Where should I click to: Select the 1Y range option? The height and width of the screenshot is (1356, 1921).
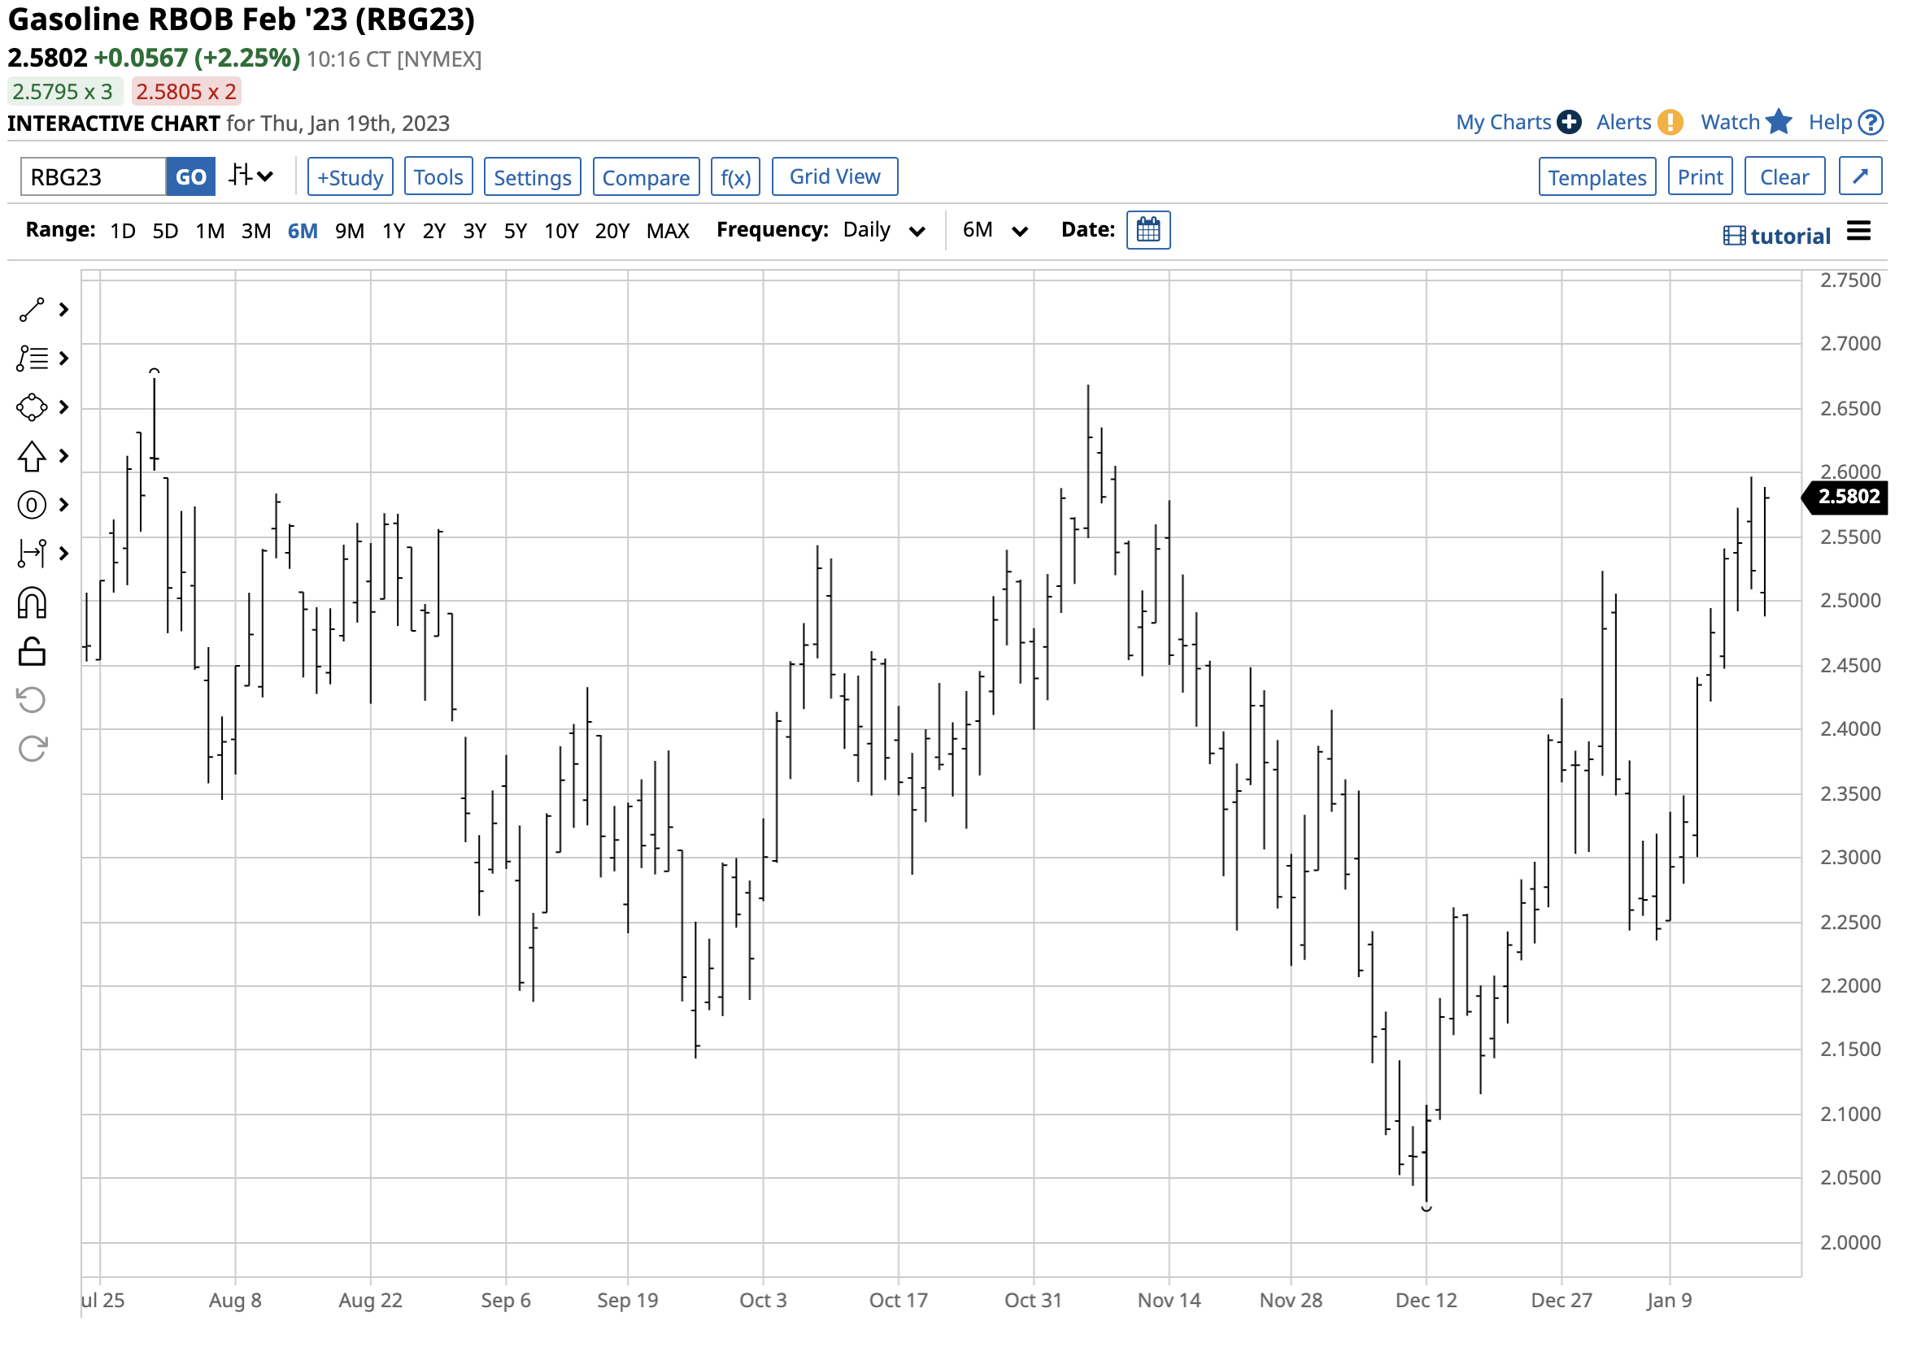pyautogui.click(x=394, y=231)
